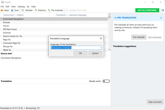Image resolution: width=165 pixels, height=110 pixels.
Task: Click the Update from code icon
Action: pos(67,10)
